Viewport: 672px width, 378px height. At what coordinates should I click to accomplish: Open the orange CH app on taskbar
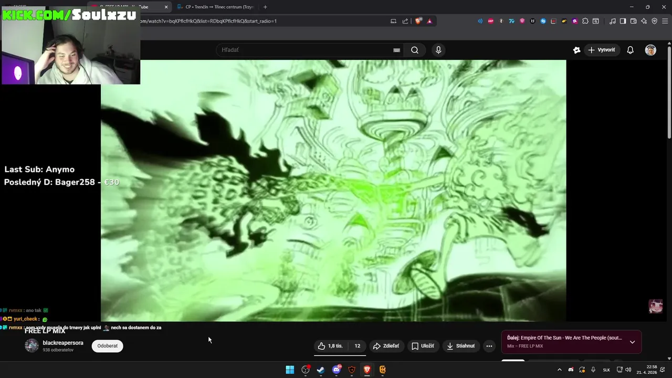[383, 370]
